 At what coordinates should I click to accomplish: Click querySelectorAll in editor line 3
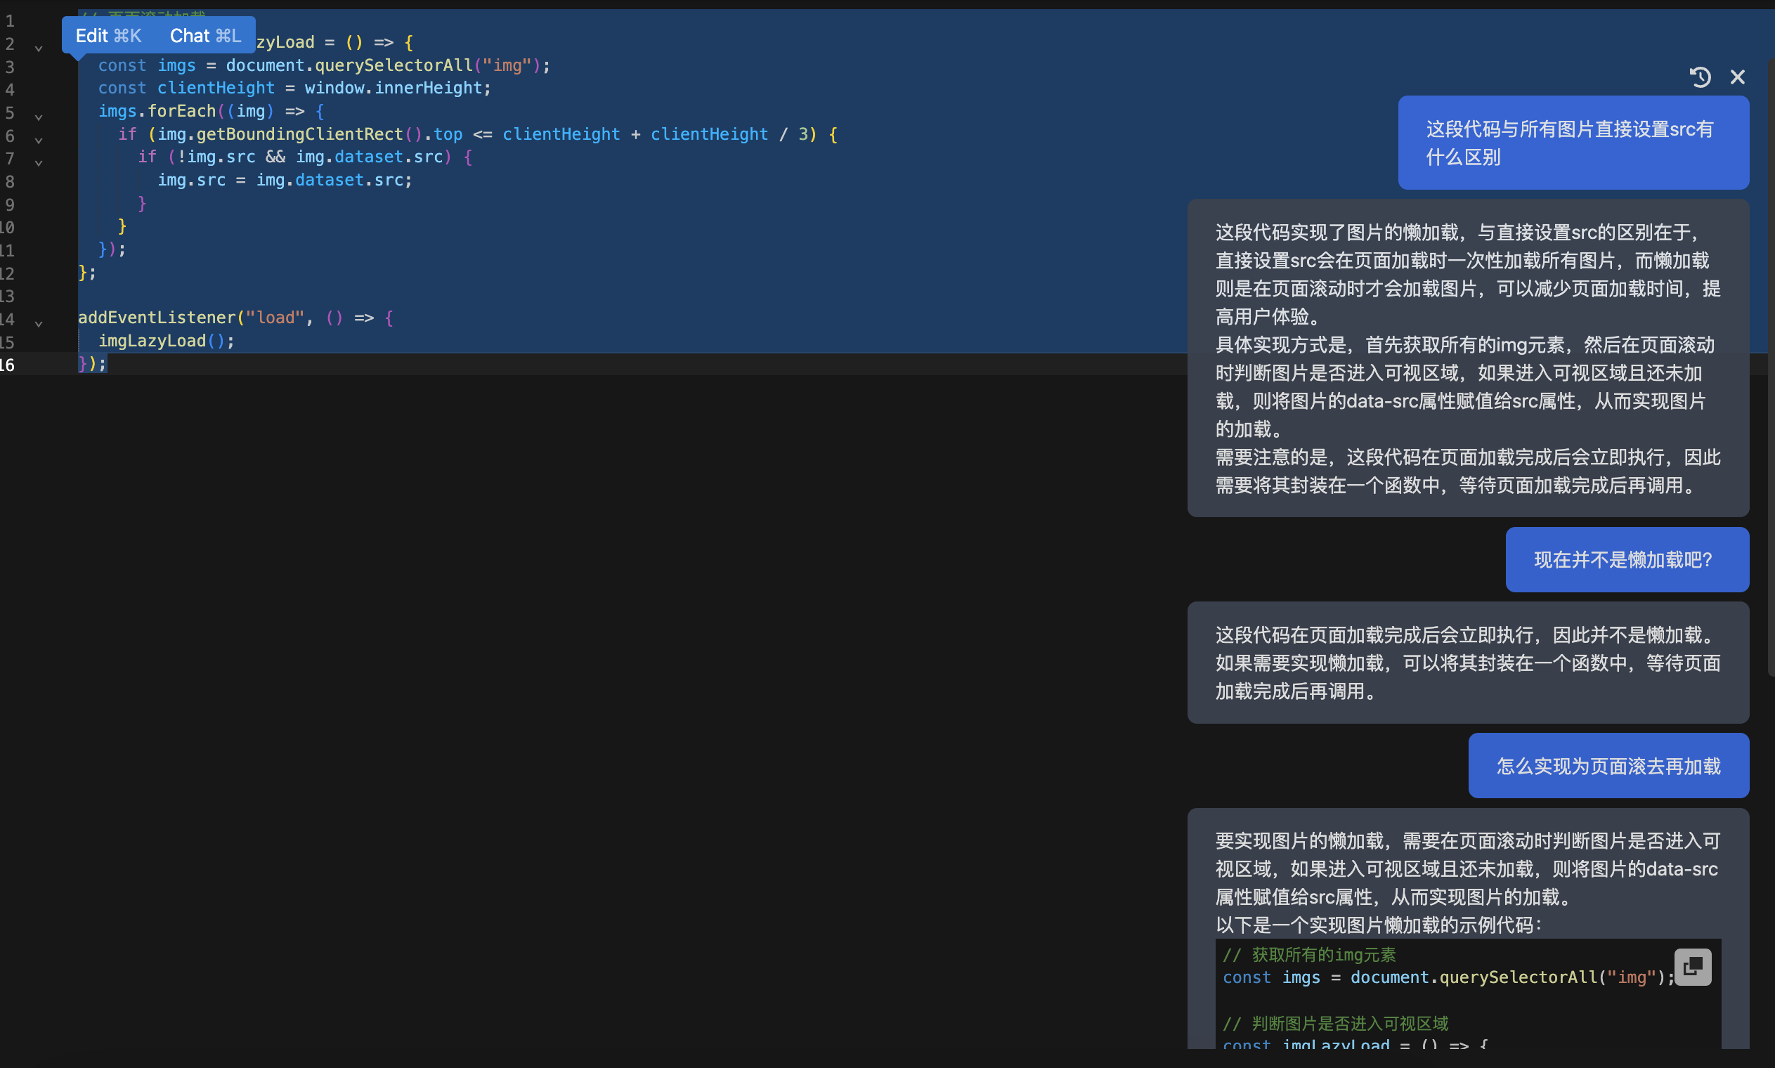point(393,65)
